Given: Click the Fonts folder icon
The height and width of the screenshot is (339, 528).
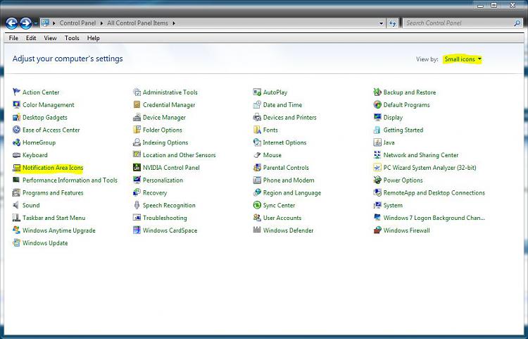Looking at the screenshot, I should point(257,130).
